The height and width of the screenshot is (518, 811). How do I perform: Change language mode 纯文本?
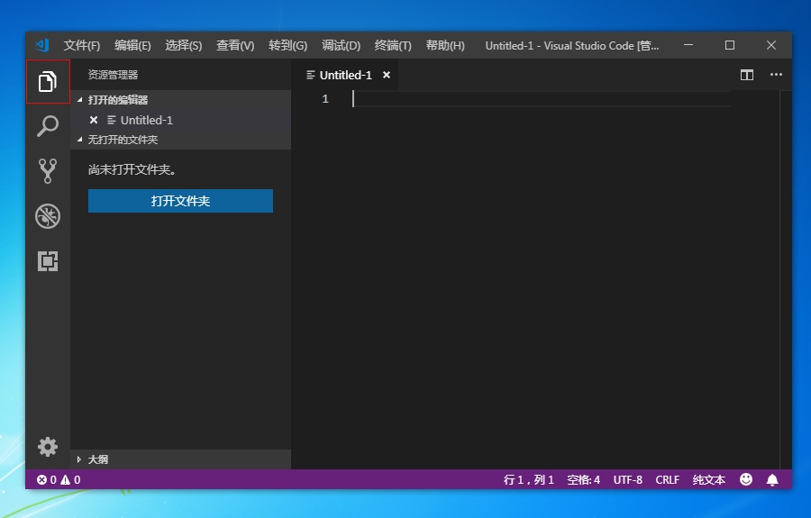point(709,480)
